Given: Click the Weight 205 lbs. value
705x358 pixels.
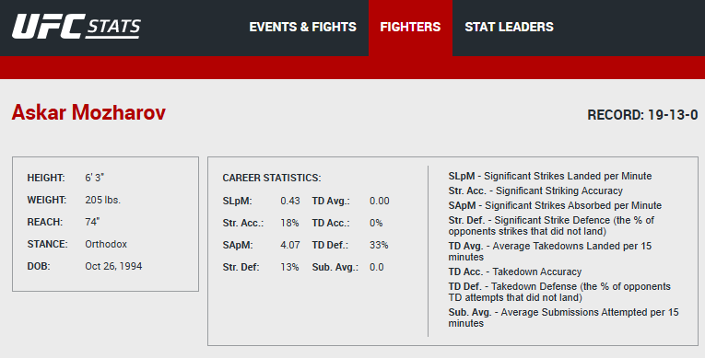Looking at the screenshot, I should [103, 200].
